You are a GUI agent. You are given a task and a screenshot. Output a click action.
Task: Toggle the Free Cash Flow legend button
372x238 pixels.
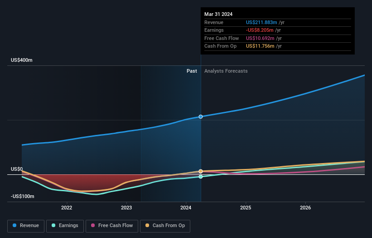coord(112,226)
